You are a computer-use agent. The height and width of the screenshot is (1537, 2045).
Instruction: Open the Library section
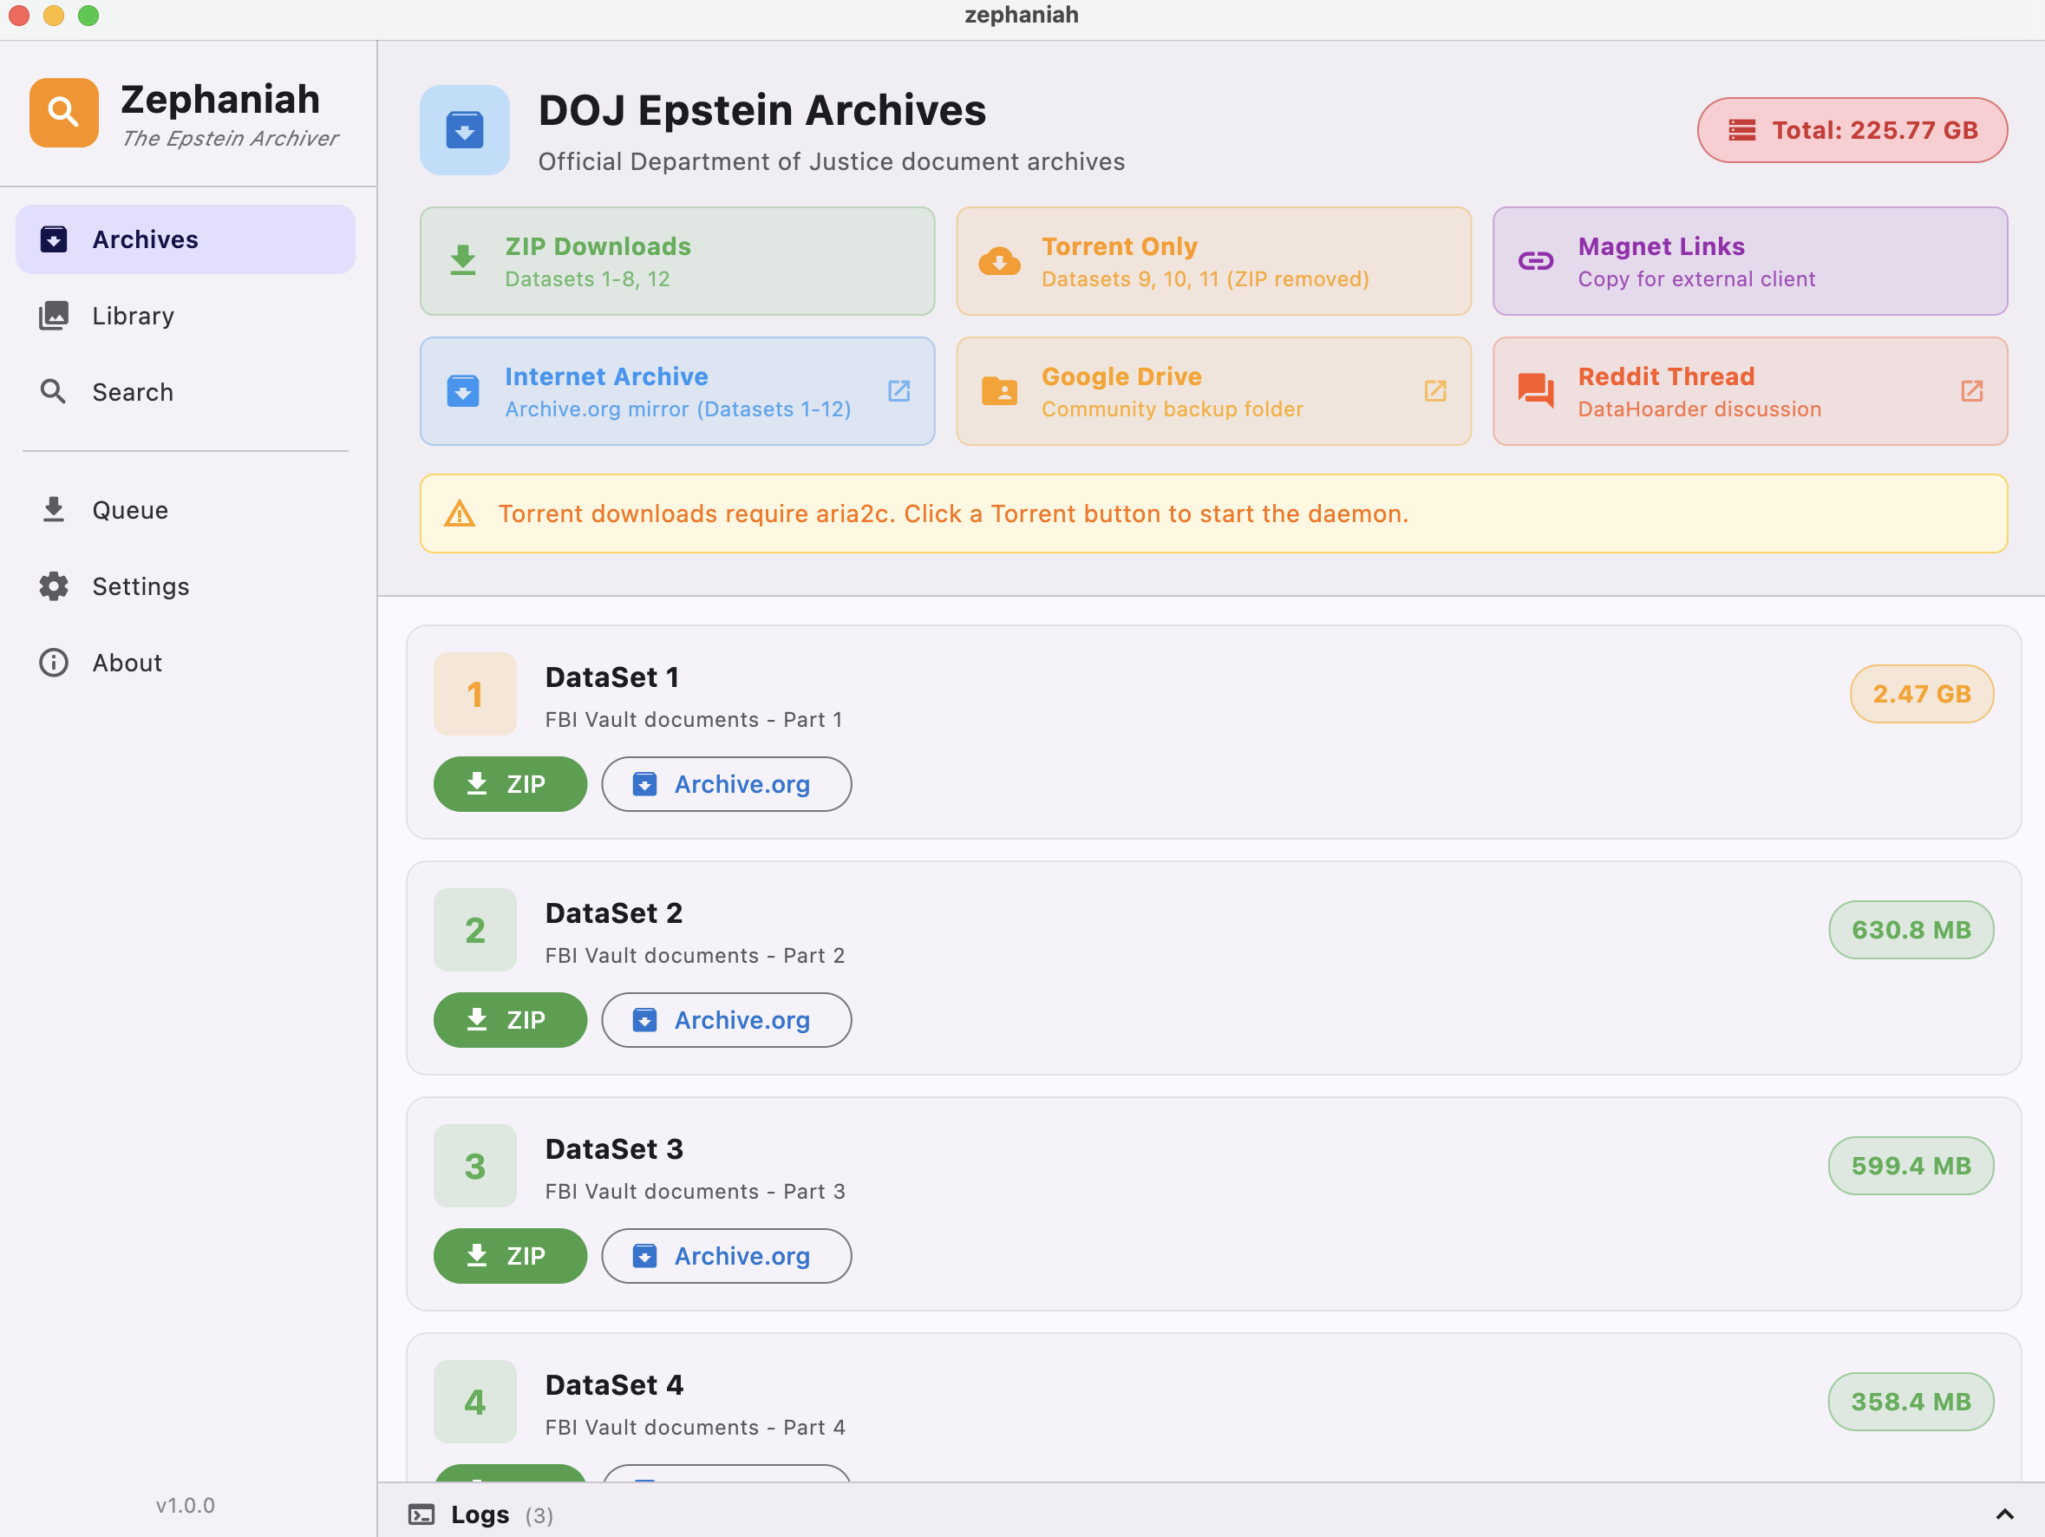(x=134, y=317)
